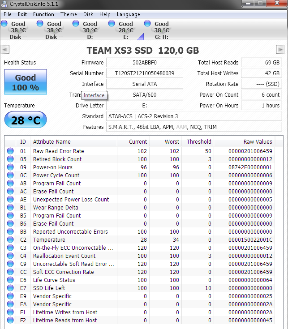
Task: Click status orb for AB Program Fail Count
Action: tap(10, 183)
